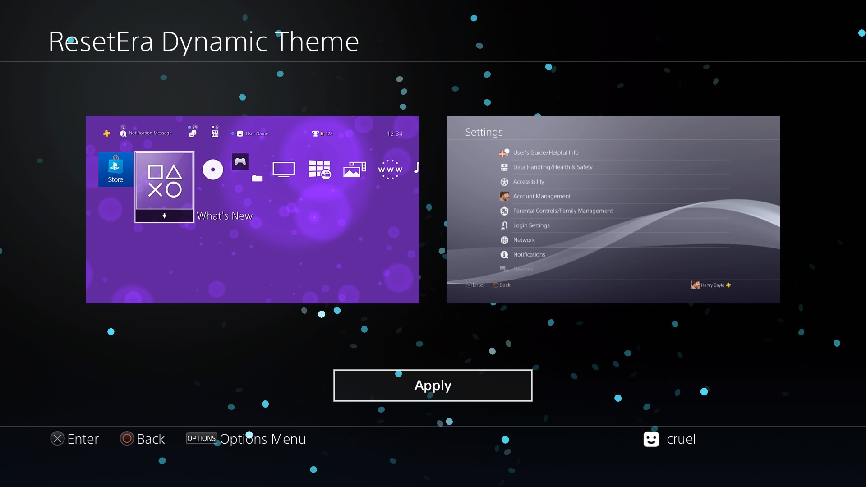Open the Library grid icon in preview
Viewport: 866px width, 487px height.
click(319, 170)
